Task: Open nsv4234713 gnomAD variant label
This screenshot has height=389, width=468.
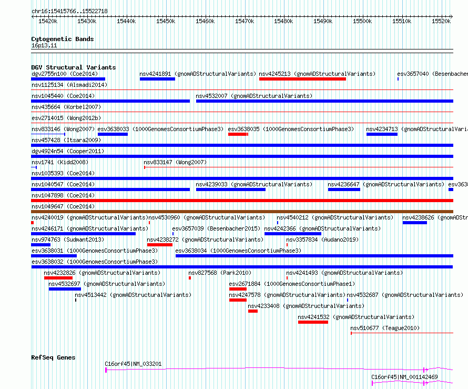Action: coord(416,129)
